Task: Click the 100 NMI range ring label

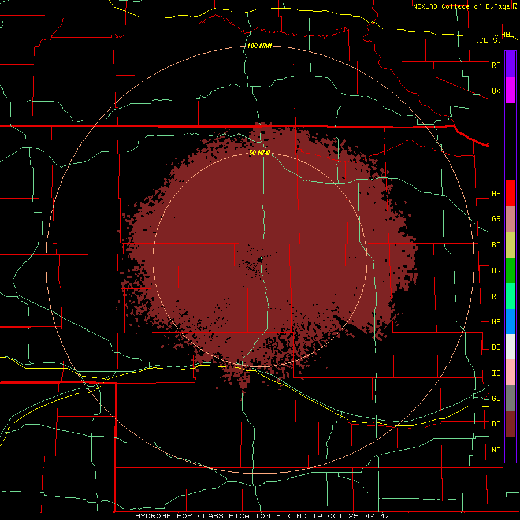Action: [x=259, y=46]
